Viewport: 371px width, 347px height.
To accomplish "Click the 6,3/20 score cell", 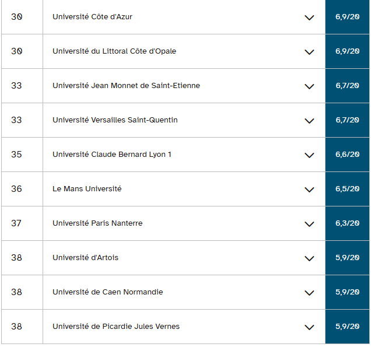I will [347, 223].
